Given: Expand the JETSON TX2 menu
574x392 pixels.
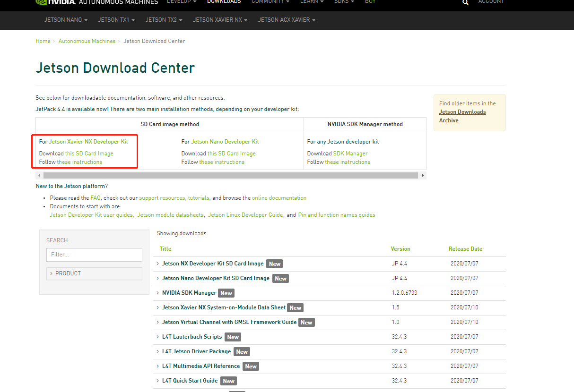Looking at the screenshot, I should click(164, 20).
